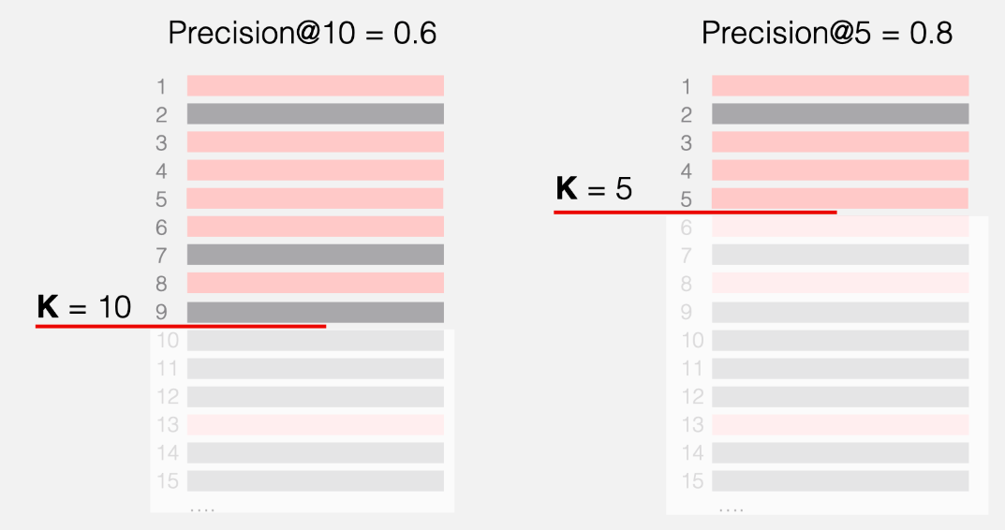Click the K = 5 label
The width and height of the screenshot is (1005, 530).
click(x=594, y=189)
